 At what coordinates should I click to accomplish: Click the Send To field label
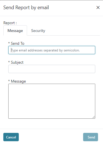18,43
